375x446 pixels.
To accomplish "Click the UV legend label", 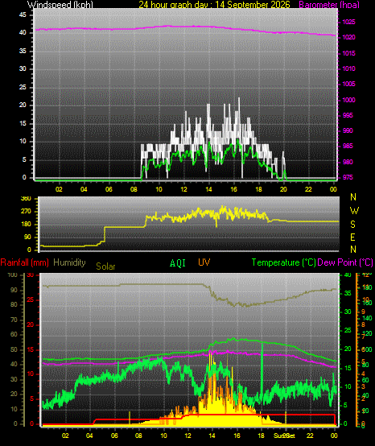I will tap(204, 262).
